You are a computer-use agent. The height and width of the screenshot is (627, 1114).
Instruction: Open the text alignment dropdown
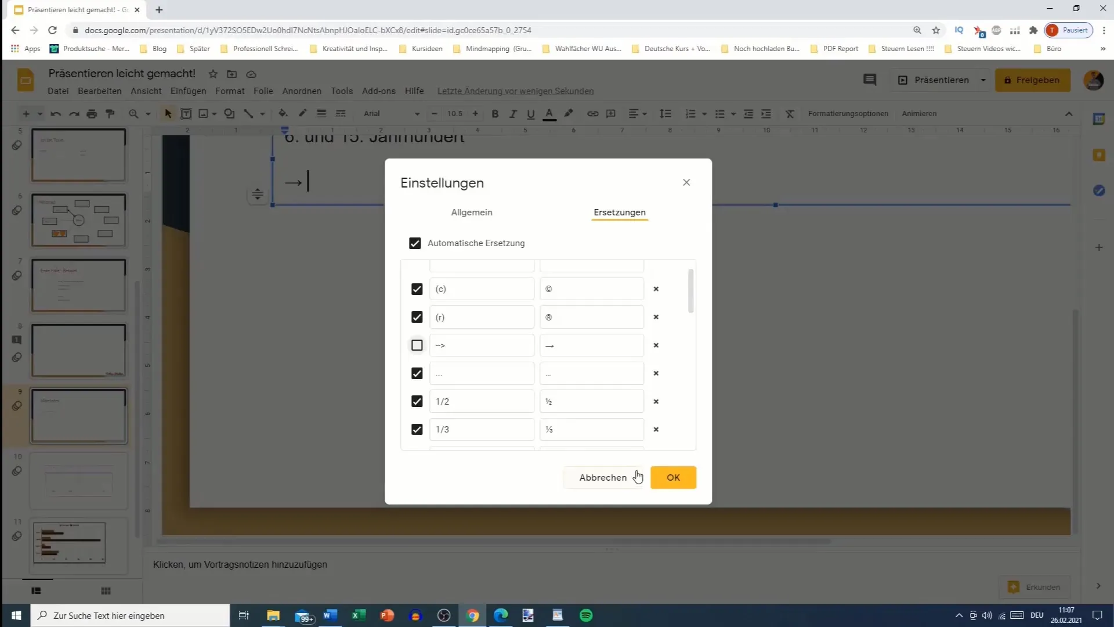638,114
